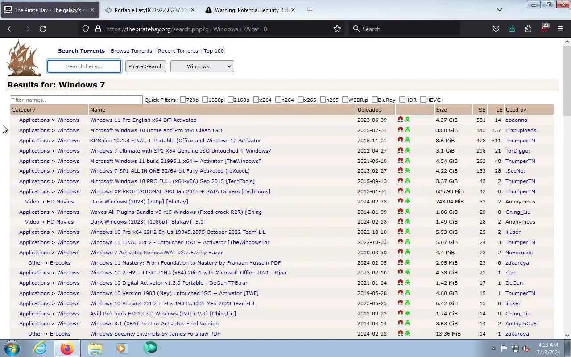The image size is (571, 357).
Task: Enable the 1080p quick filter
Action: [205, 100]
